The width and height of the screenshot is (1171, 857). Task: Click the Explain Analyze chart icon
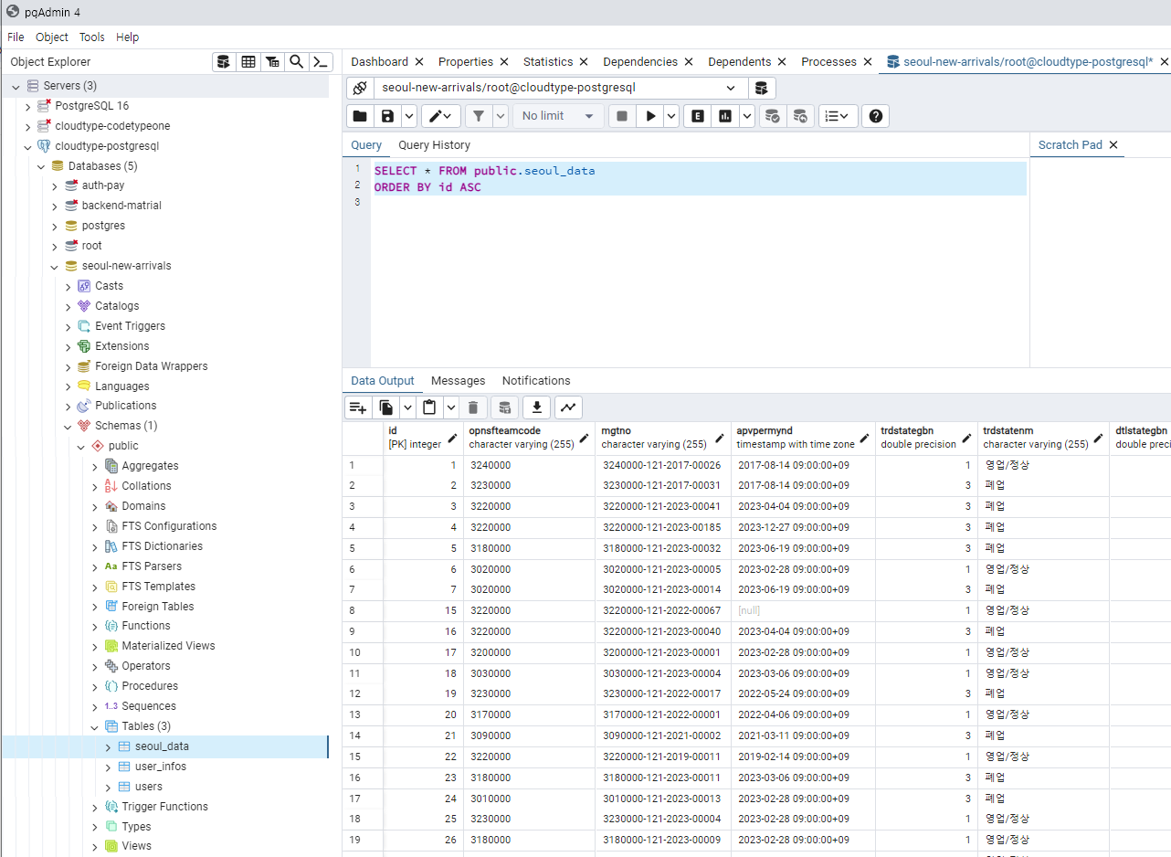(x=725, y=116)
